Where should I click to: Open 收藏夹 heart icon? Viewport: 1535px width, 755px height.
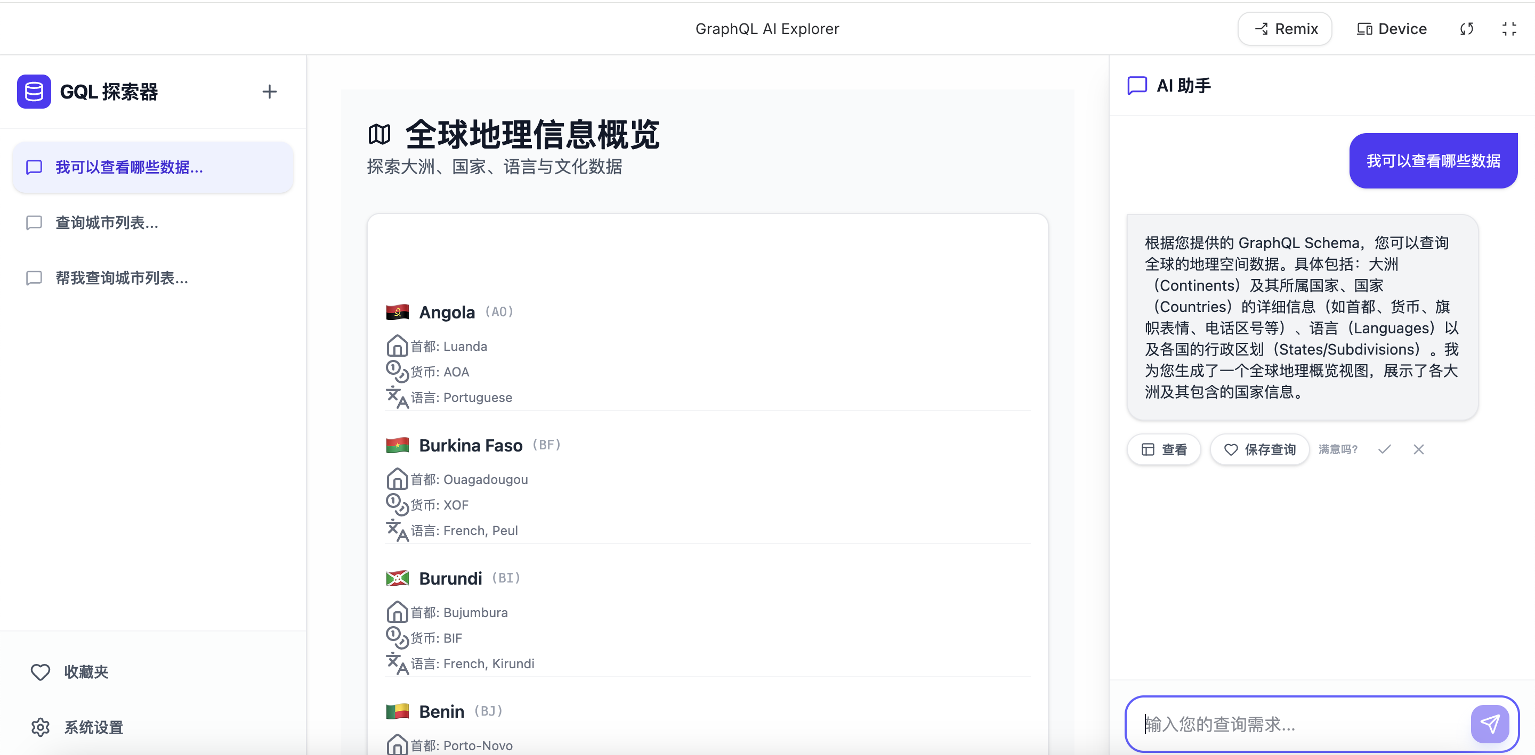pos(41,671)
